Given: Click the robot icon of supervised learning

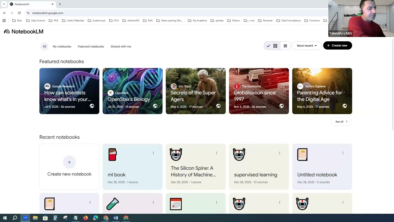Looking at the screenshot, I should coord(239,154).
